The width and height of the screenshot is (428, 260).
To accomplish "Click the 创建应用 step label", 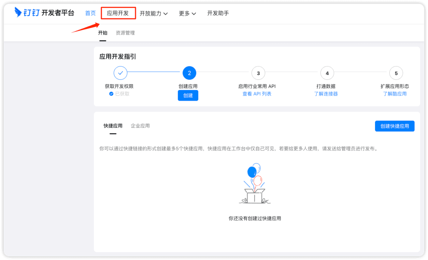I will point(188,86).
